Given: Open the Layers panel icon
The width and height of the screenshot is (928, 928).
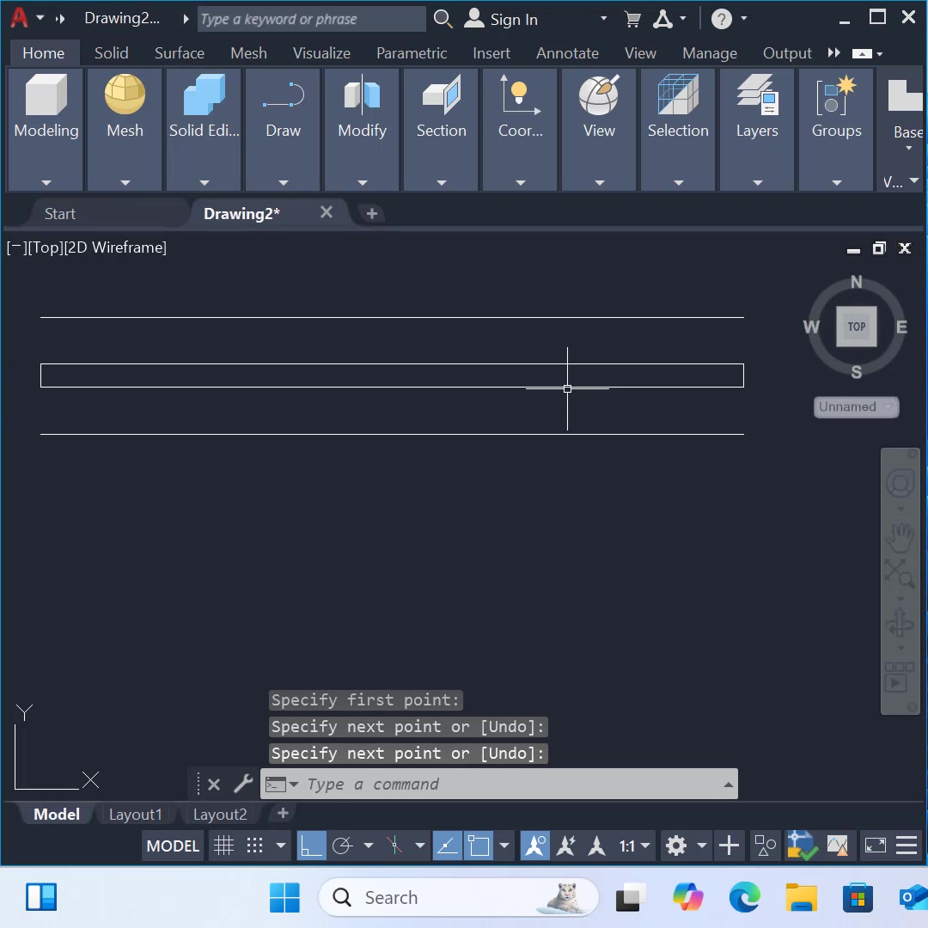Looking at the screenshot, I should click(757, 95).
